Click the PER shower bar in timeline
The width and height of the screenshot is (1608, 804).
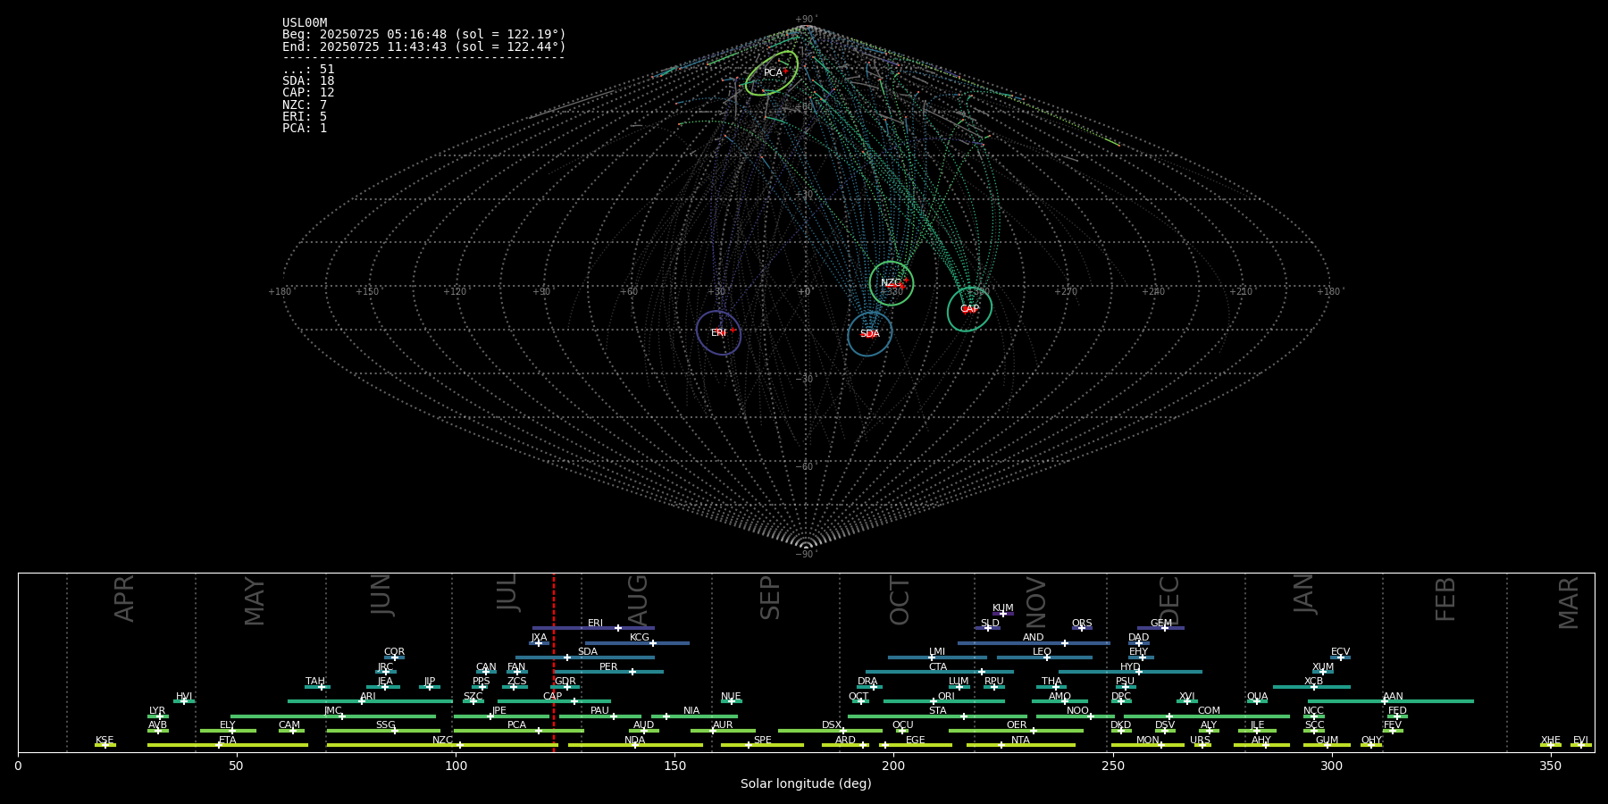608,672
